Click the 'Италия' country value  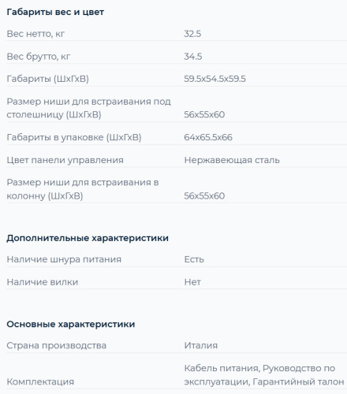(x=201, y=345)
